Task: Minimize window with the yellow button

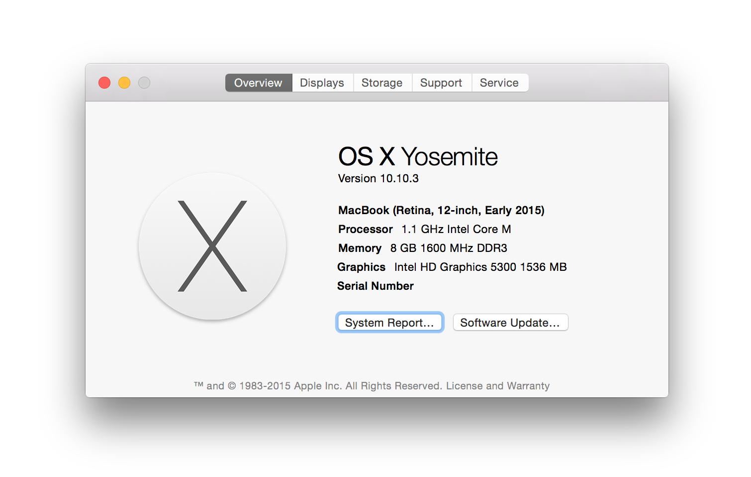Action: tap(124, 83)
